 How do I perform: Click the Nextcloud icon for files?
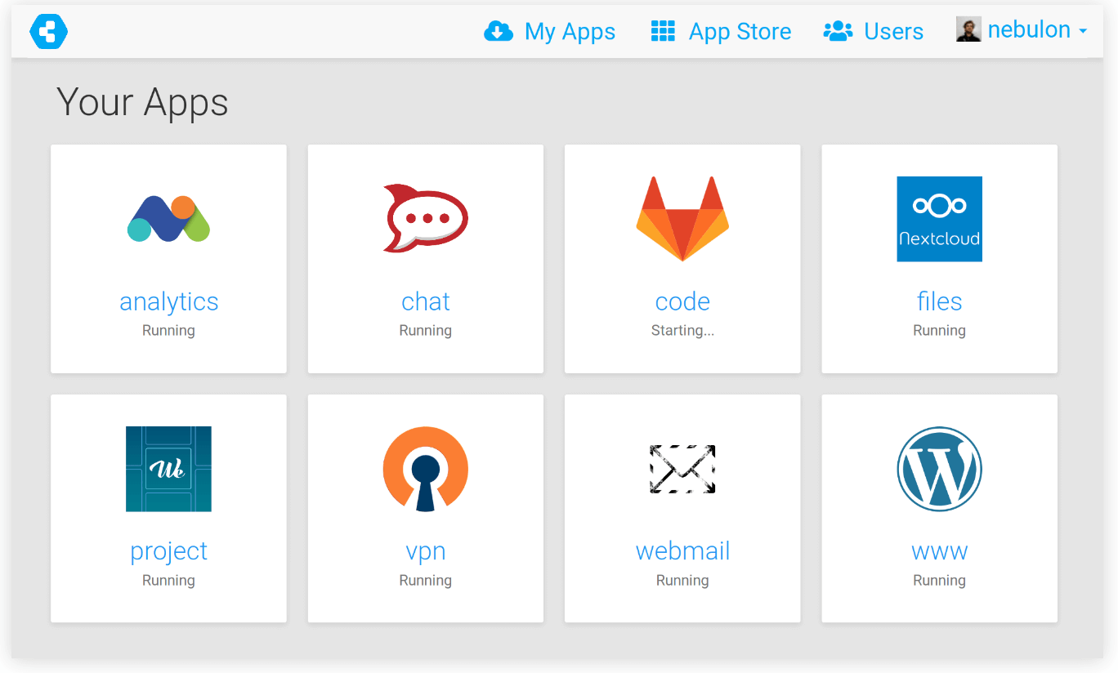click(x=939, y=218)
